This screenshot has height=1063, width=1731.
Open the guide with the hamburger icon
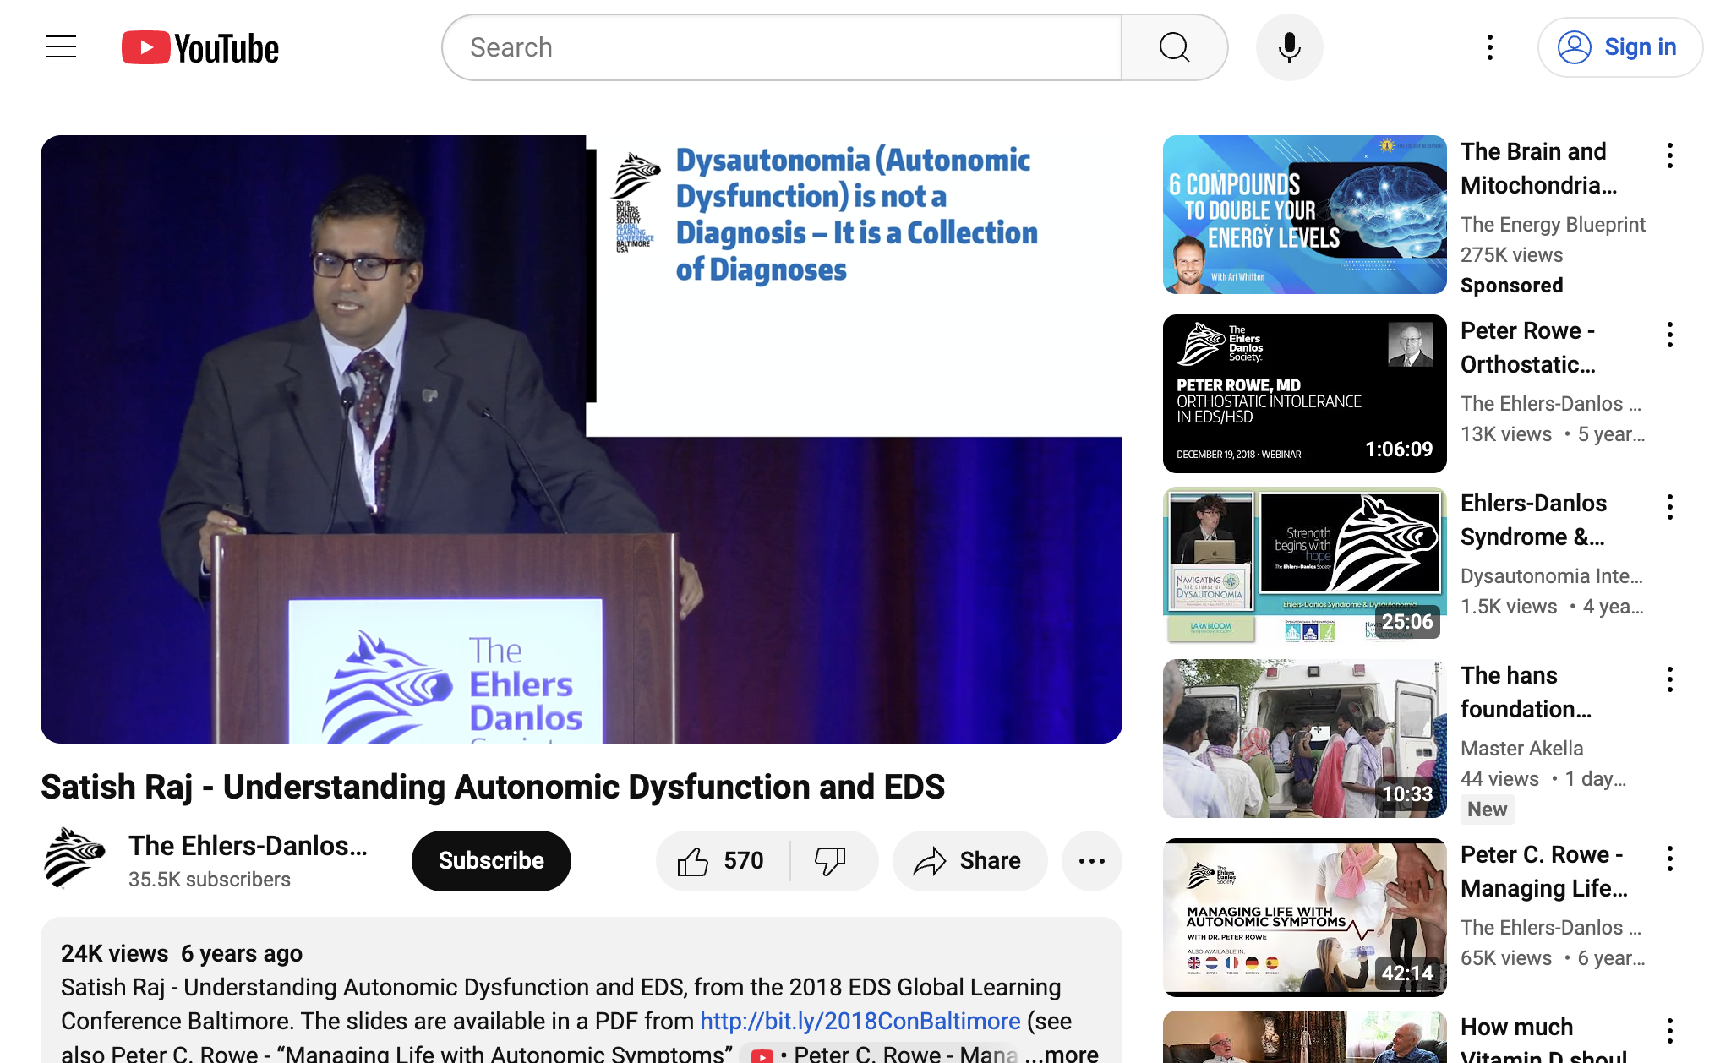tap(60, 47)
